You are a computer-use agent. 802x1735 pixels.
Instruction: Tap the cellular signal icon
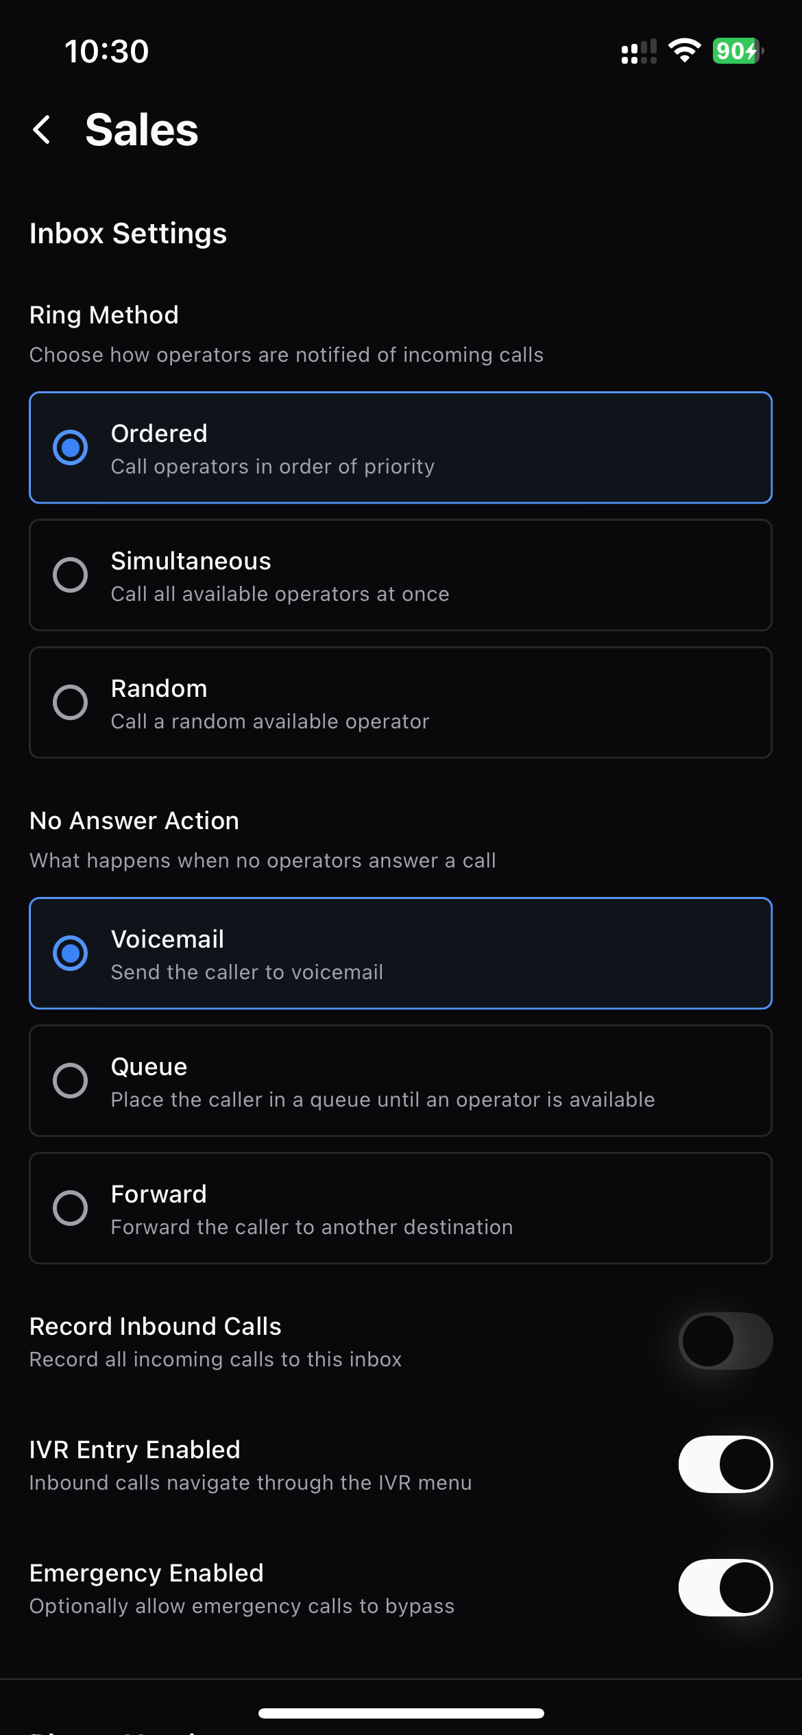click(638, 51)
